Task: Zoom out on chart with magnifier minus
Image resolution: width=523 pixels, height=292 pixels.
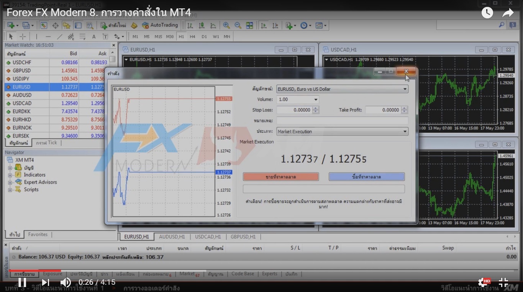Action: pos(238,25)
